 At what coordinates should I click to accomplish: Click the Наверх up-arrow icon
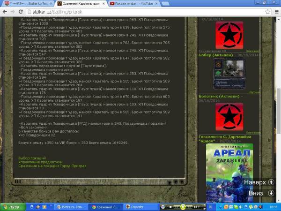[x=271, y=182]
